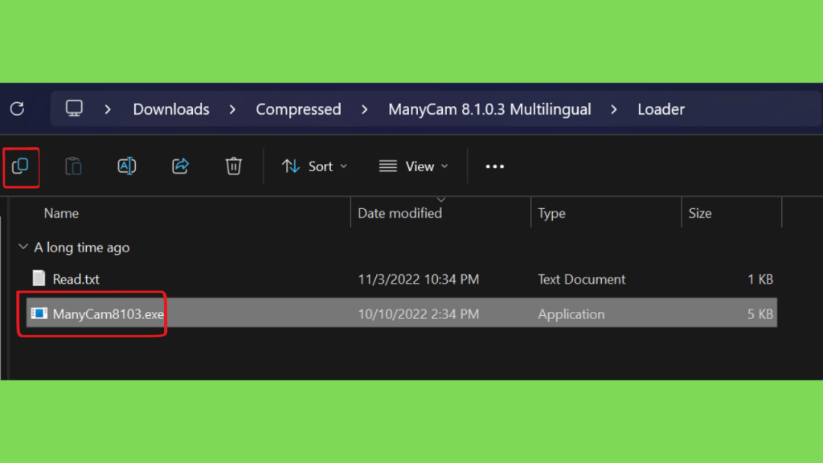Click the Copy icon in the toolbar
Viewport: 823px width, 463px height.
click(x=20, y=166)
